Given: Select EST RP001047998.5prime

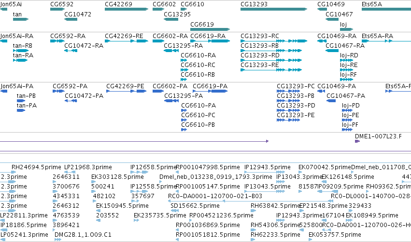Looking at the screenshot, I should tap(208, 167).
